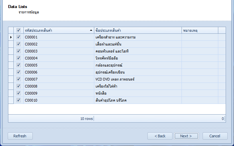
Task: Go back with the < Back button
Action: click(160, 136)
